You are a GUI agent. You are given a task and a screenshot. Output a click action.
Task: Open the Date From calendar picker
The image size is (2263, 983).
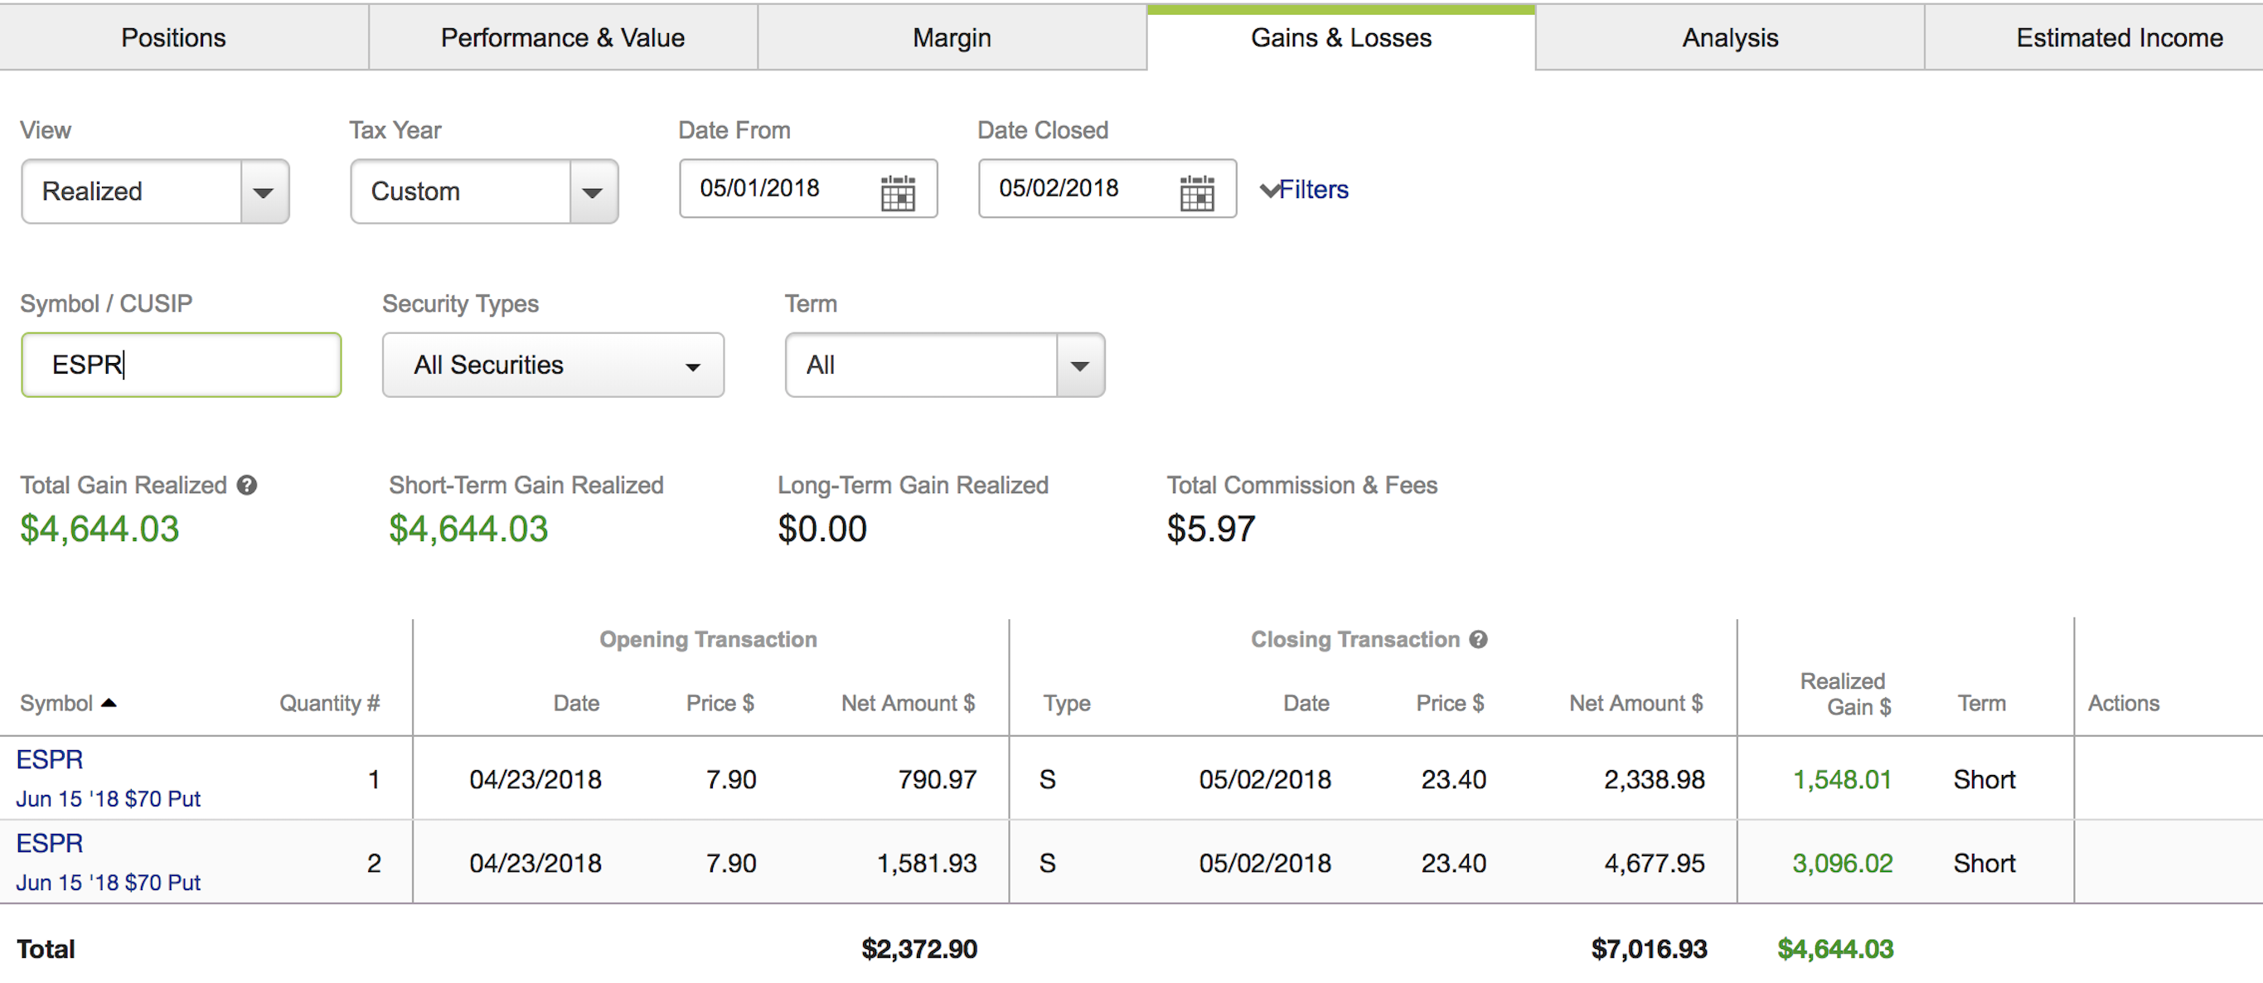[897, 192]
